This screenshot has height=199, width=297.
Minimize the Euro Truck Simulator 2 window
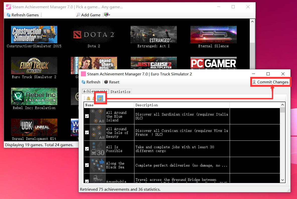[x=254, y=74]
